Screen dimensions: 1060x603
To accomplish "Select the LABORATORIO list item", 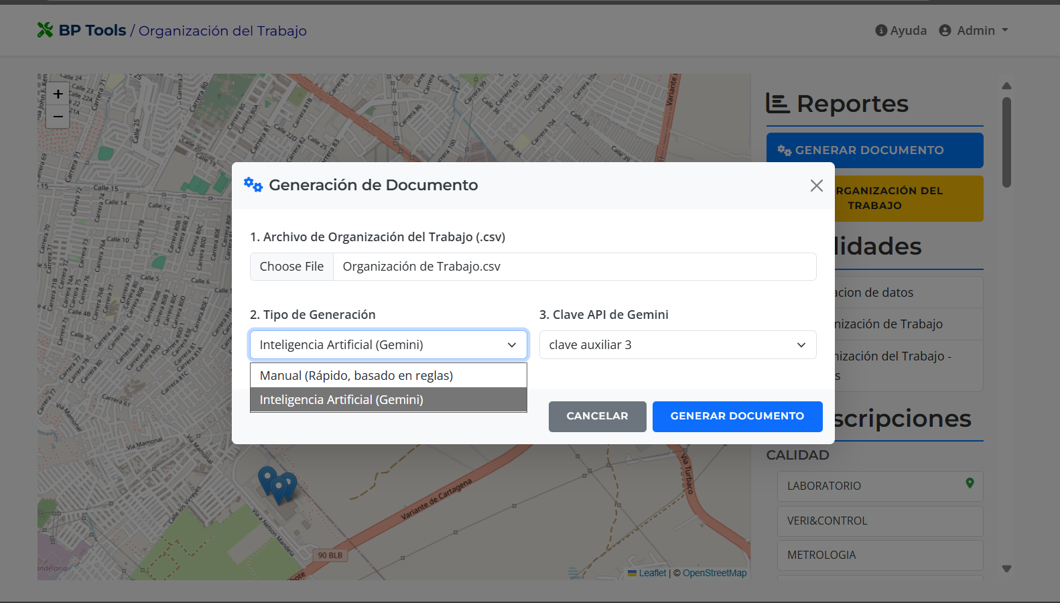I will [880, 486].
